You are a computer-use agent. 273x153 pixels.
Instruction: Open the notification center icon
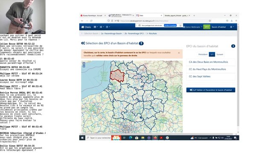click(x=235, y=138)
